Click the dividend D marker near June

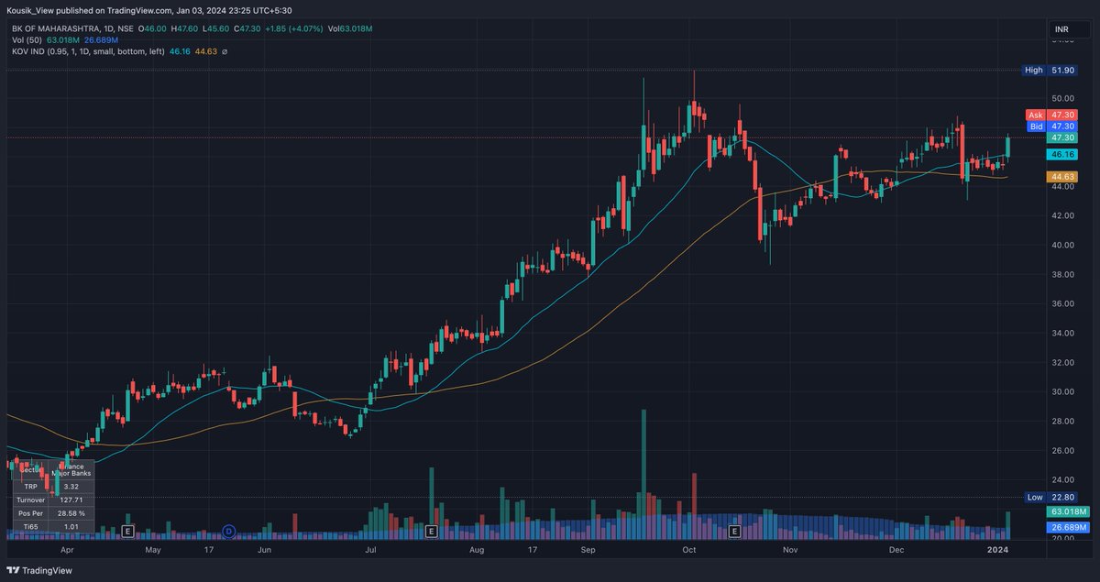click(228, 531)
